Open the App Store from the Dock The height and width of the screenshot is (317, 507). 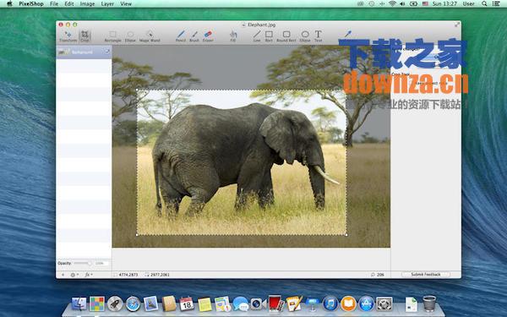click(367, 303)
